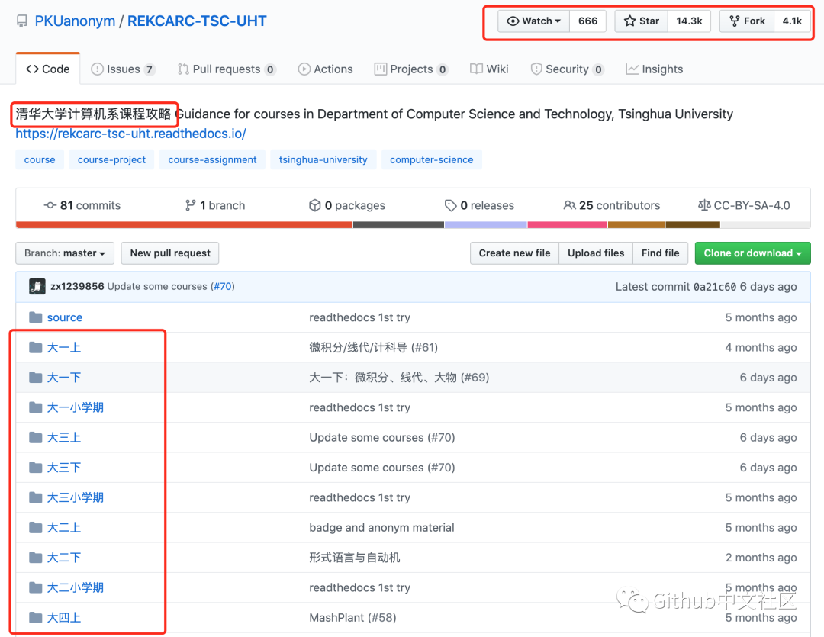Click the zx1239856 avatar thumbnail
The height and width of the screenshot is (637, 824).
tap(37, 286)
